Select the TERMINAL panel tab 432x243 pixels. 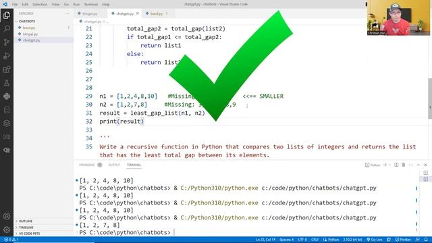(134, 165)
